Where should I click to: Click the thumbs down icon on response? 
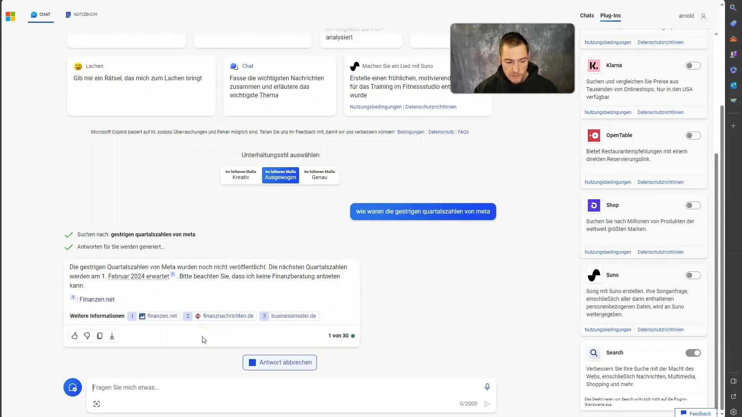[x=87, y=336]
